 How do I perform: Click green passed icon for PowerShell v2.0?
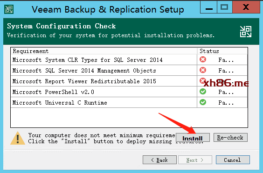coord(203,92)
